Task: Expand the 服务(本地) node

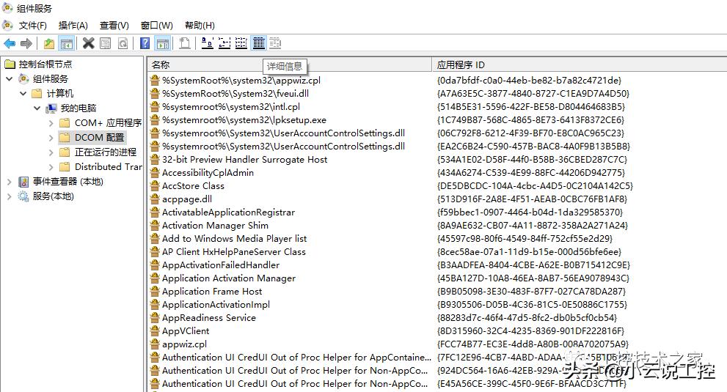Action: [x=9, y=196]
